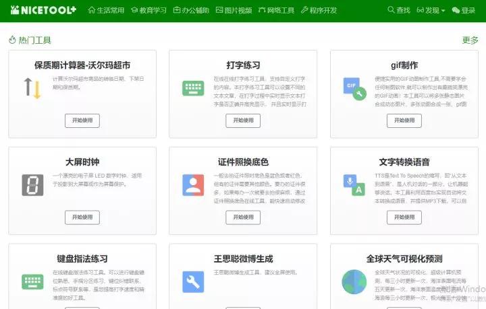Click the keyboard icon for 键盘指法练习
486x309 pixels.
[x=32, y=281]
